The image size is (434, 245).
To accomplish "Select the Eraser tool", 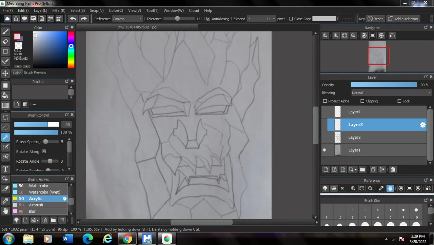I will (5, 41).
